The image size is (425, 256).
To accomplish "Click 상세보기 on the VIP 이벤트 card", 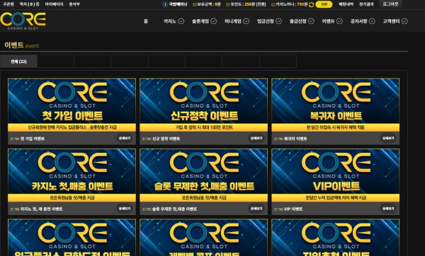I will [388, 209].
